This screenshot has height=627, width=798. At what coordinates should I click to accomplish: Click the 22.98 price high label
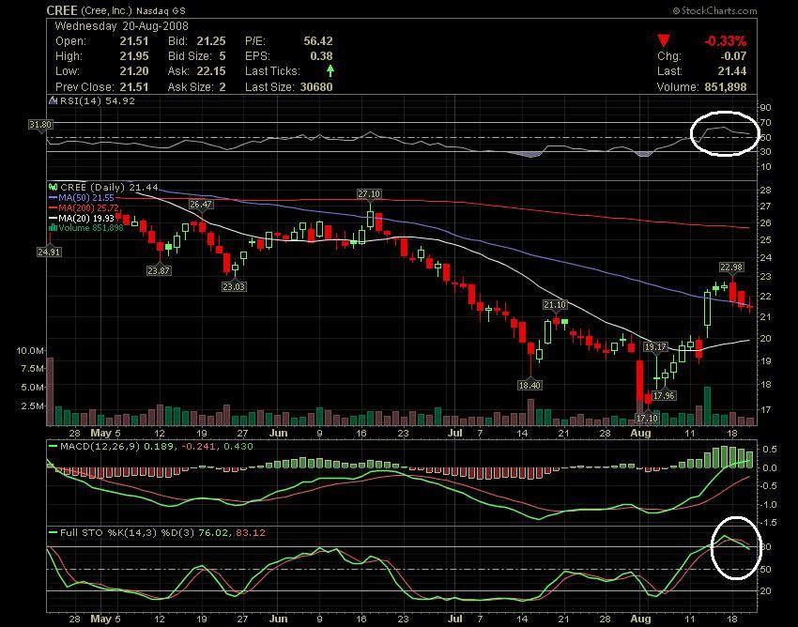click(x=732, y=268)
